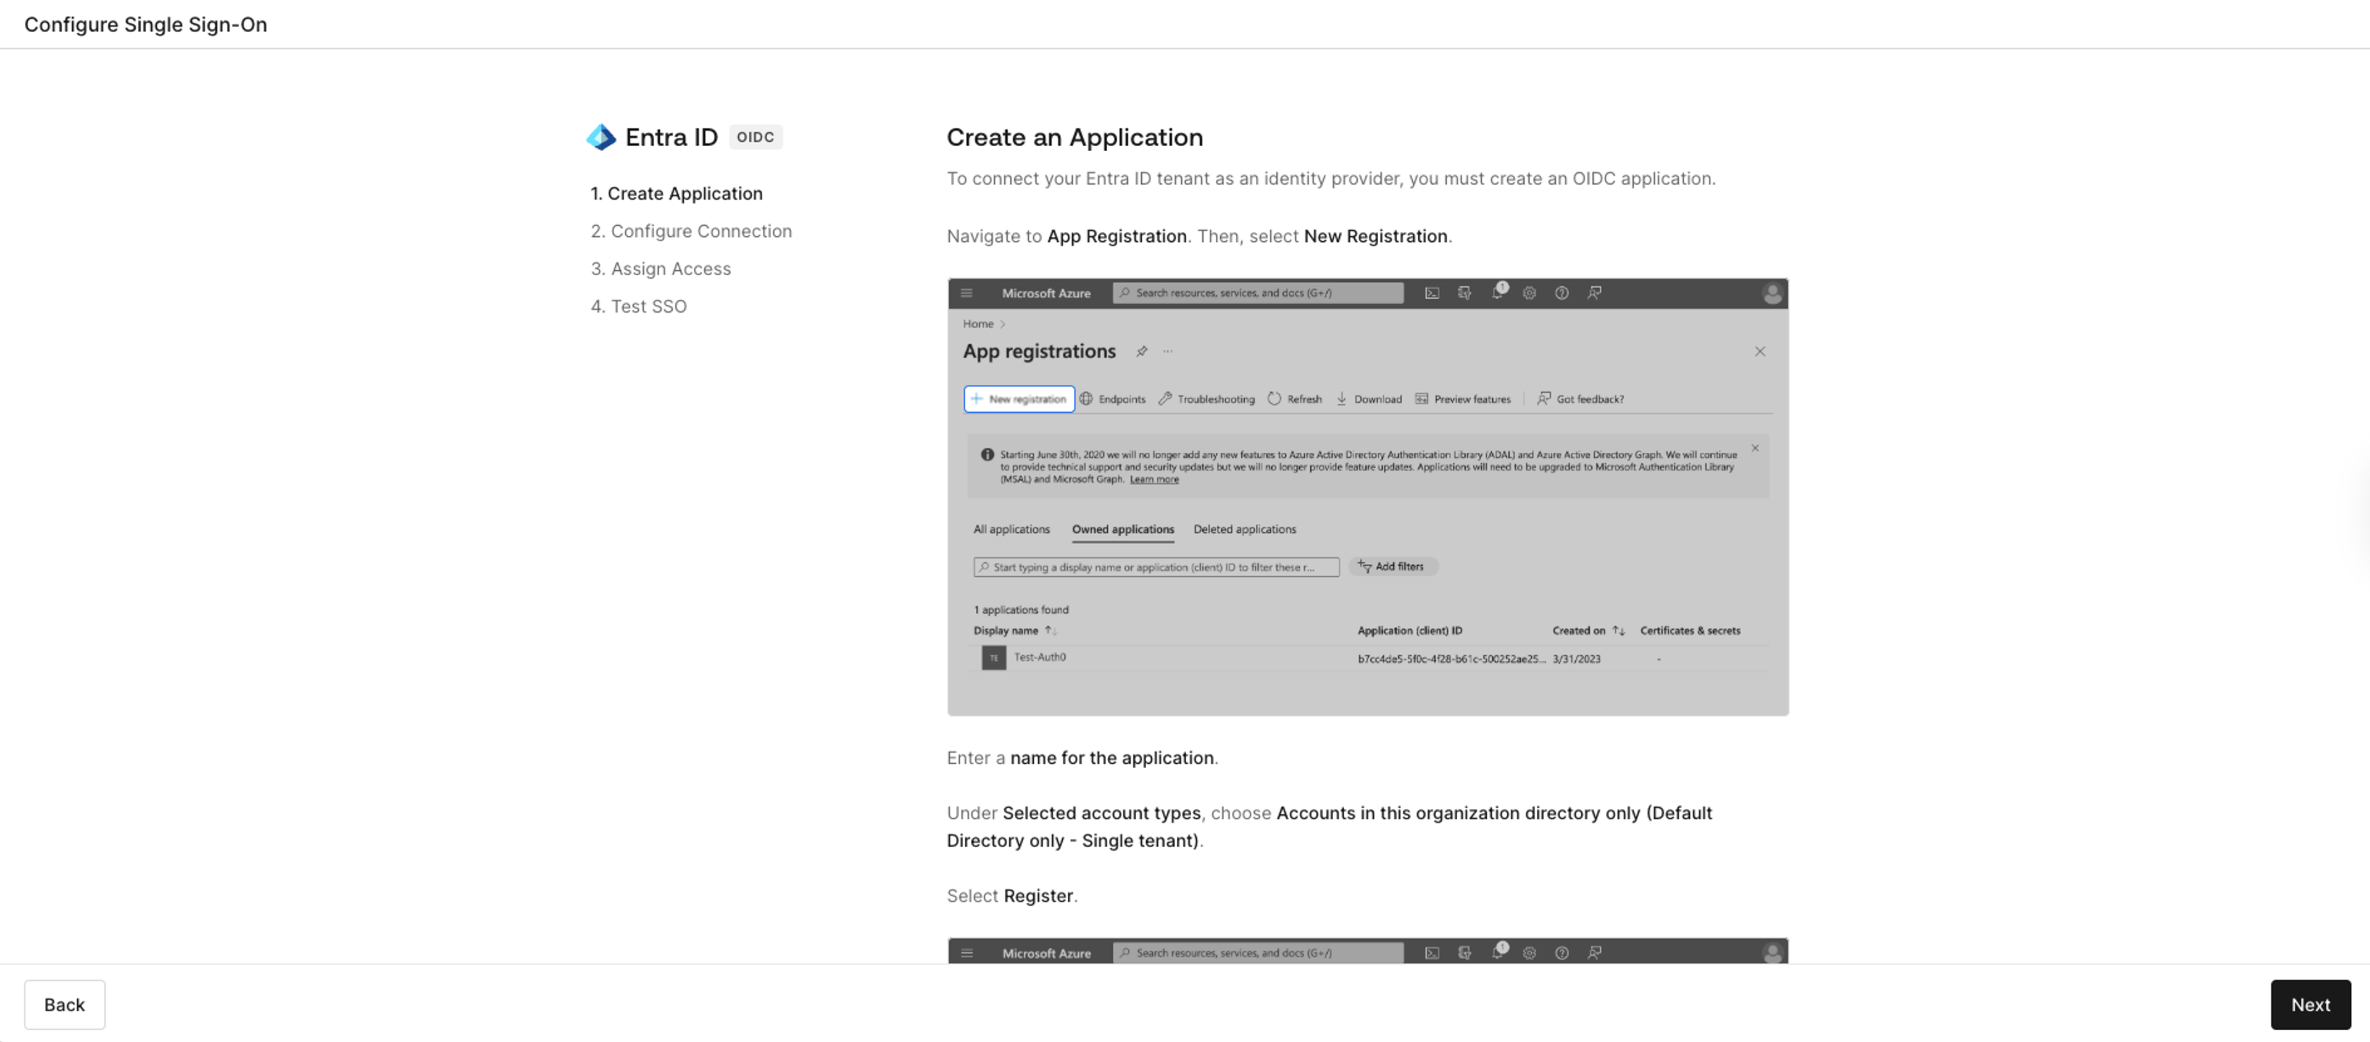The height and width of the screenshot is (1042, 2370).
Task: Click the Home breadcrumb above App registrations
Action: pyautogui.click(x=977, y=324)
